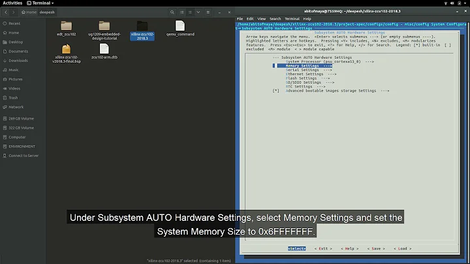This screenshot has height=264, width=470.
Task: Select the xilinx-zcu102-2018.3 folder
Action: [142, 31]
